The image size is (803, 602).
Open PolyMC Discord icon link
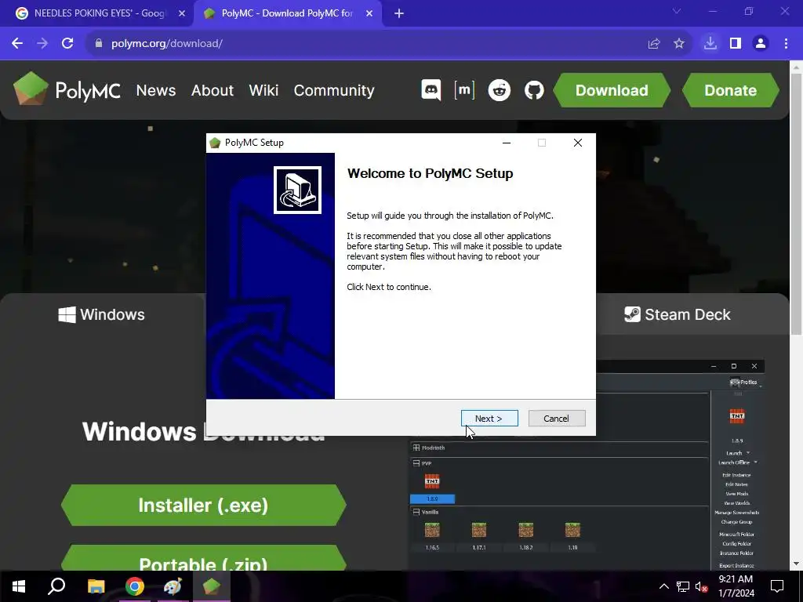[x=431, y=90]
